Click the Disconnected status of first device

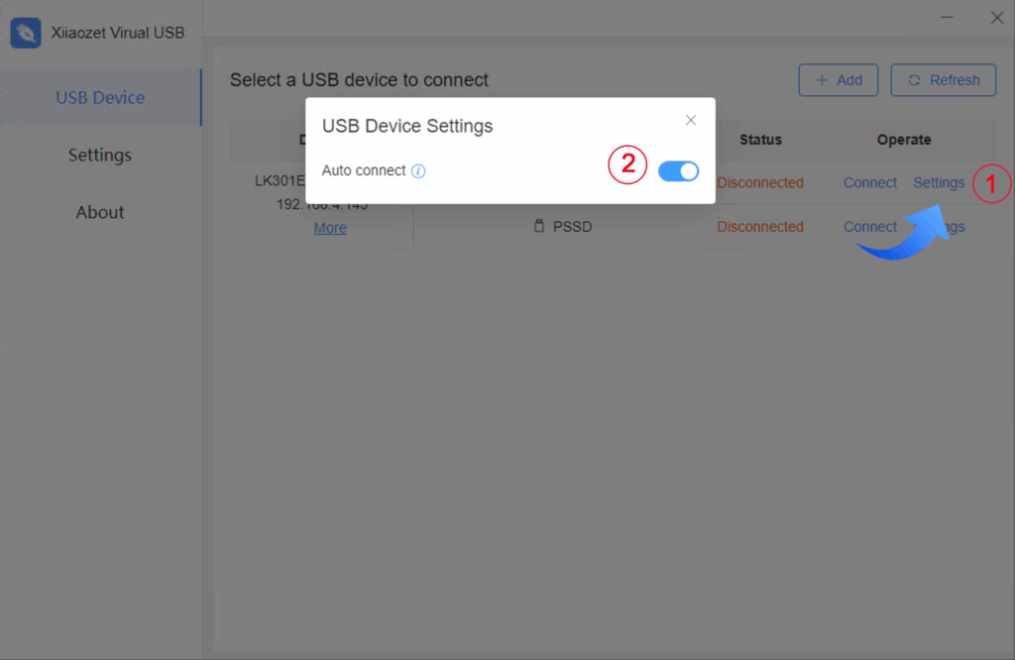(760, 182)
